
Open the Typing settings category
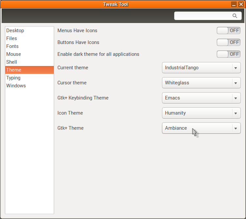tap(13, 78)
